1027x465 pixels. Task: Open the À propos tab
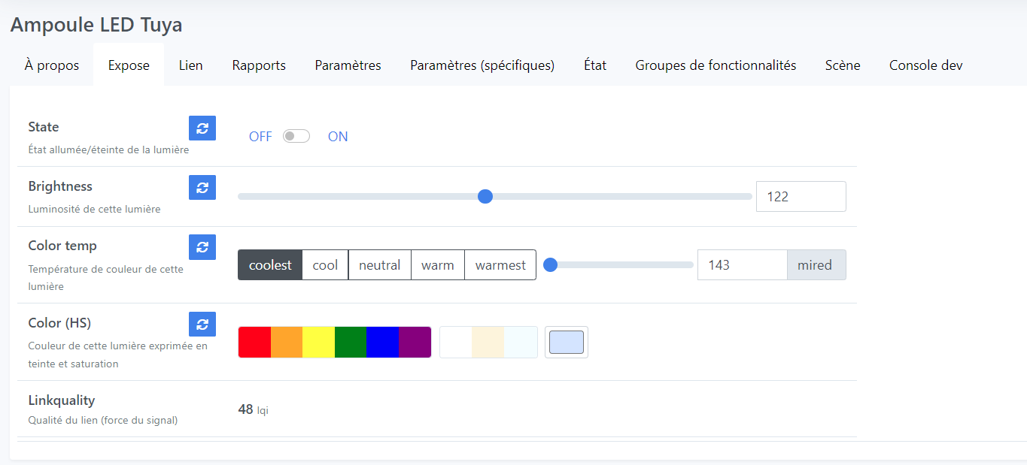pyautogui.click(x=52, y=65)
